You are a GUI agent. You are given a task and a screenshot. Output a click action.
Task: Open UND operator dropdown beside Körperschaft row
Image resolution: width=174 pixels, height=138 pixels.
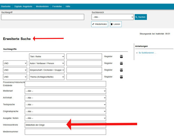15,70
